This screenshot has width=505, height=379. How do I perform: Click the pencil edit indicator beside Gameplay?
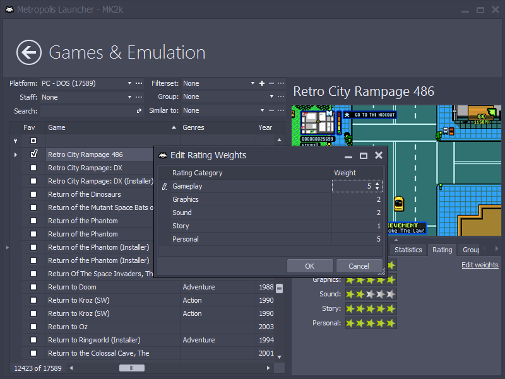[x=165, y=186]
